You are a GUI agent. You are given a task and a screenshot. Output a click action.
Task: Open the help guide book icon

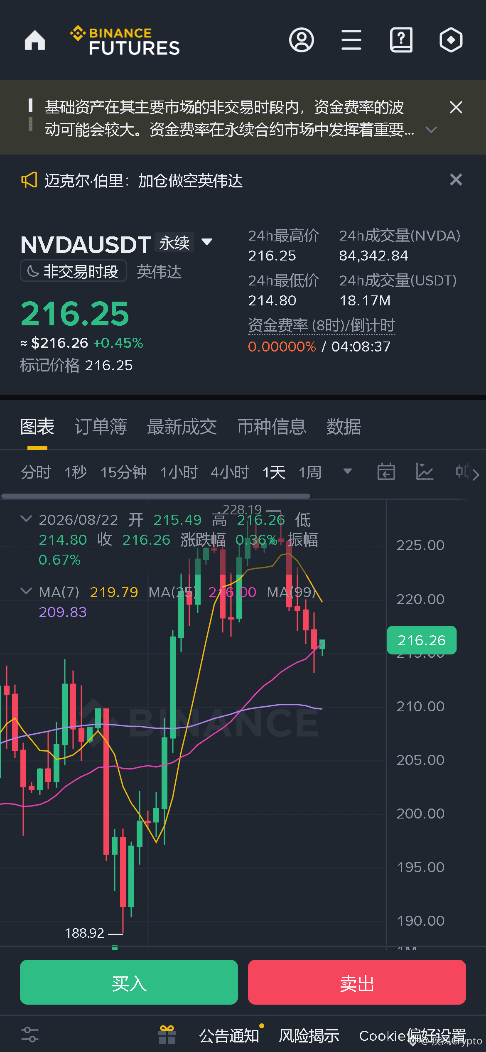click(401, 40)
